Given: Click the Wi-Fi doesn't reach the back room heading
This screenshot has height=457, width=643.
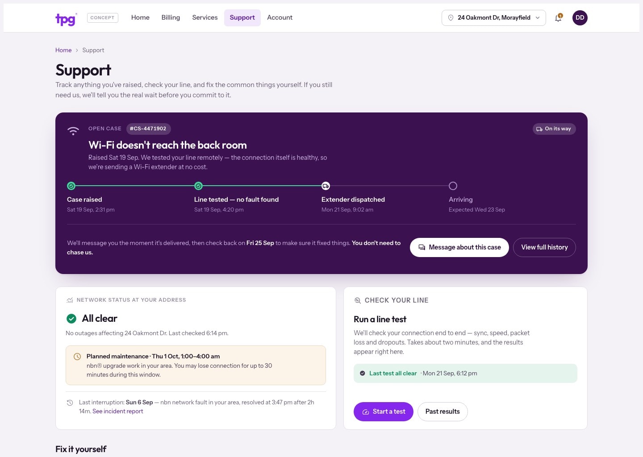Looking at the screenshot, I should [167, 145].
